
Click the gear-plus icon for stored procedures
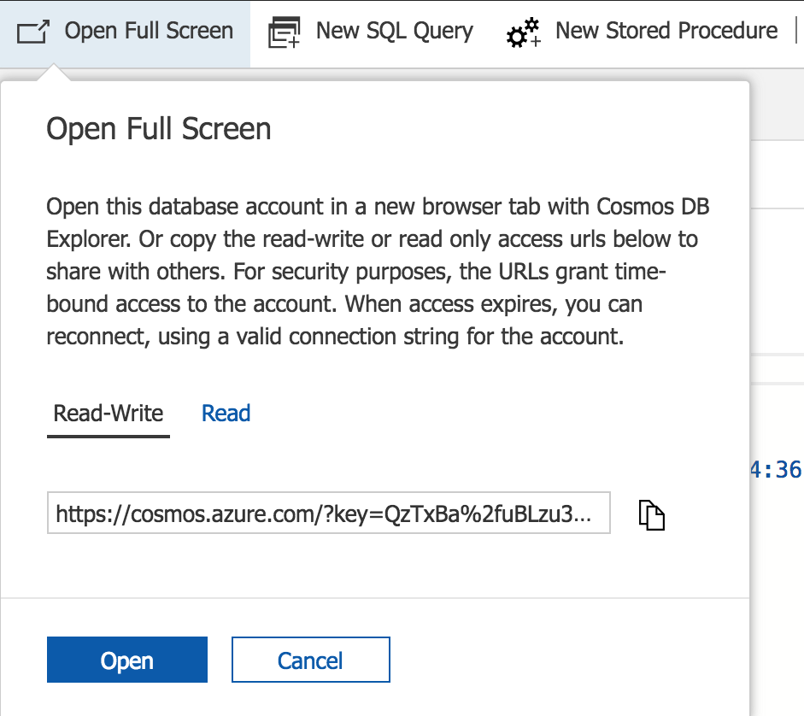pyautogui.click(x=522, y=31)
